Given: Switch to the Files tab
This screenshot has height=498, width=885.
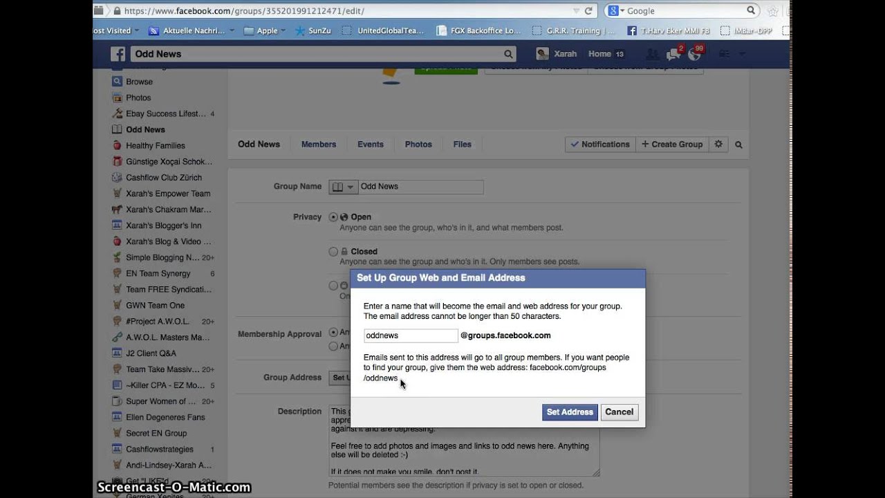Looking at the screenshot, I should (x=463, y=145).
